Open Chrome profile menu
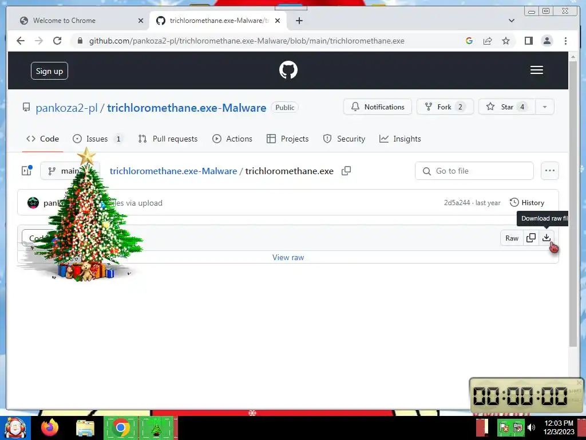The width and height of the screenshot is (586, 440). pyautogui.click(x=547, y=41)
